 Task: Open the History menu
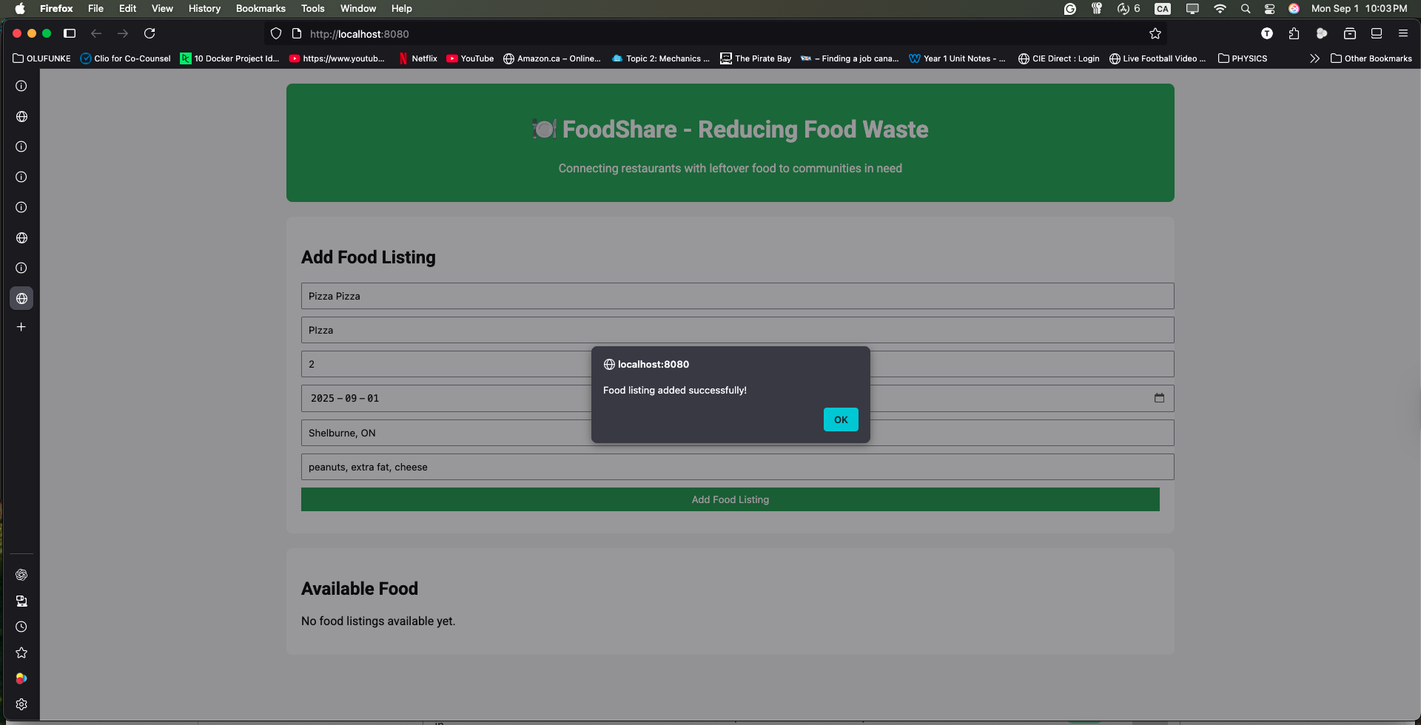(204, 8)
